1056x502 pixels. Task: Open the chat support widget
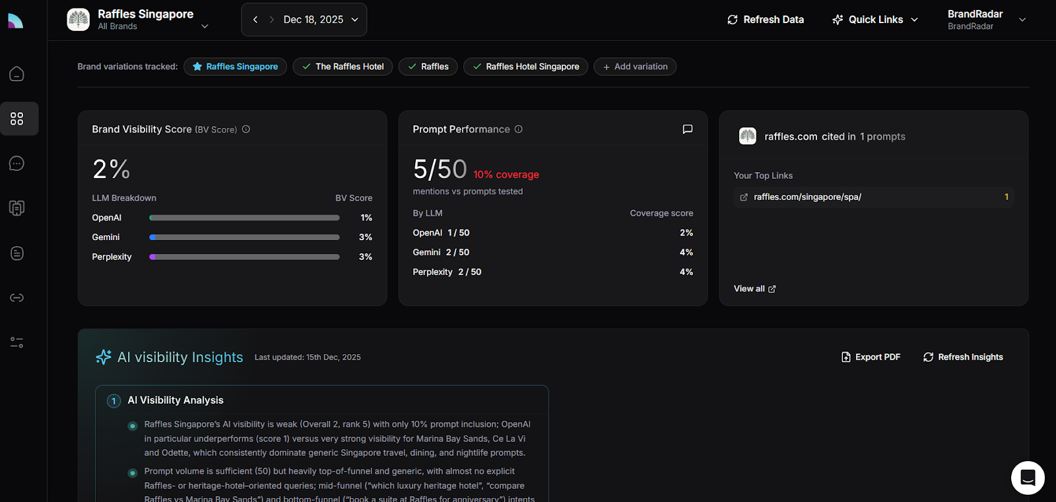(1028, 478)
